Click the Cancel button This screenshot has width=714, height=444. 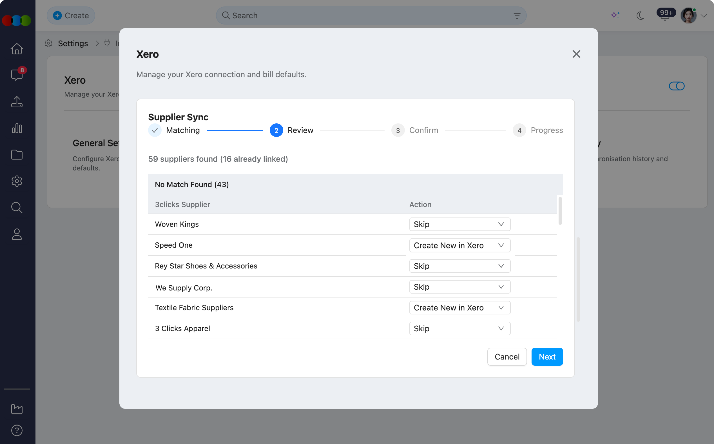(x=507, y=357)
